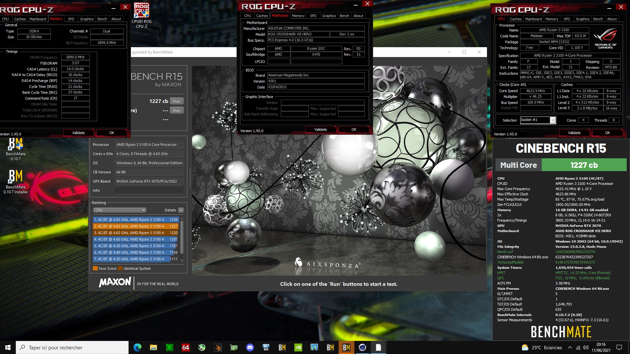Open CPU tab in CPU-Z Mainboard window
The width and height of the screenshot is (630, 354).
point(247,16)
